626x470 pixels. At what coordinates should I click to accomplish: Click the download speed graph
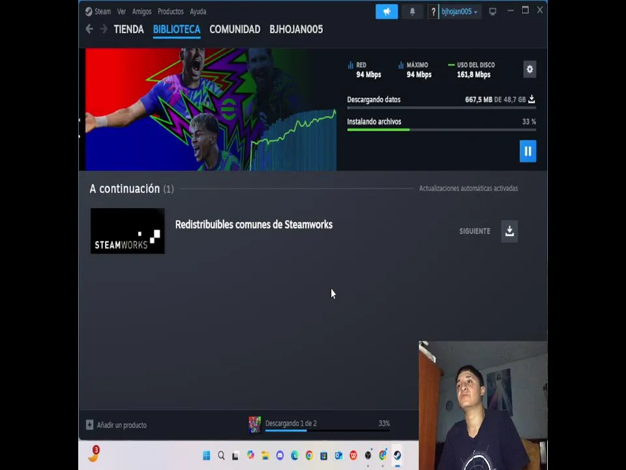293,140
